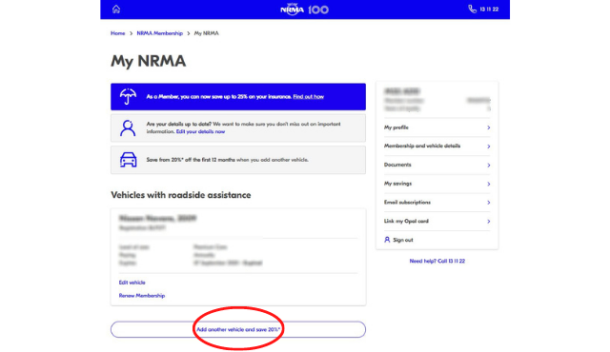This screenshot has height=352, width=610.
Task: Click the phone icon in the header
Action: (x=472, y=9)
